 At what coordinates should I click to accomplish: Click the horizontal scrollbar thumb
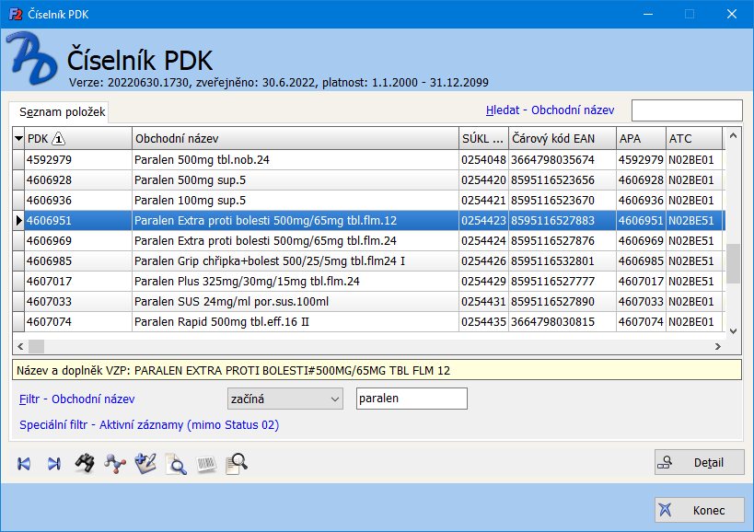point(37,346)
